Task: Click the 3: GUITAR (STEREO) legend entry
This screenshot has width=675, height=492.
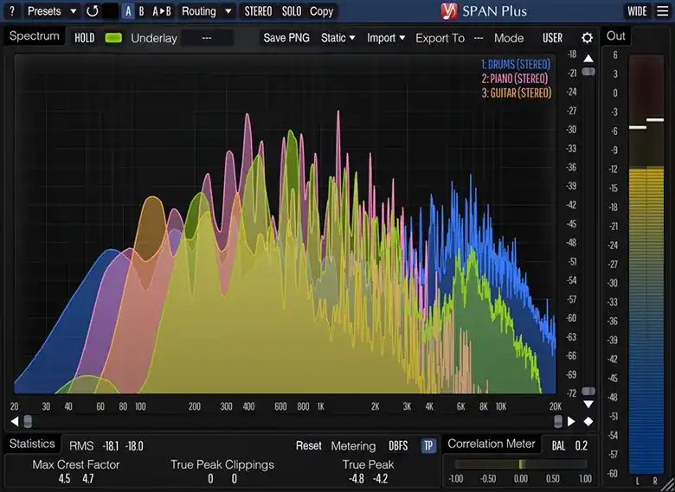Action: pos(516,93)
